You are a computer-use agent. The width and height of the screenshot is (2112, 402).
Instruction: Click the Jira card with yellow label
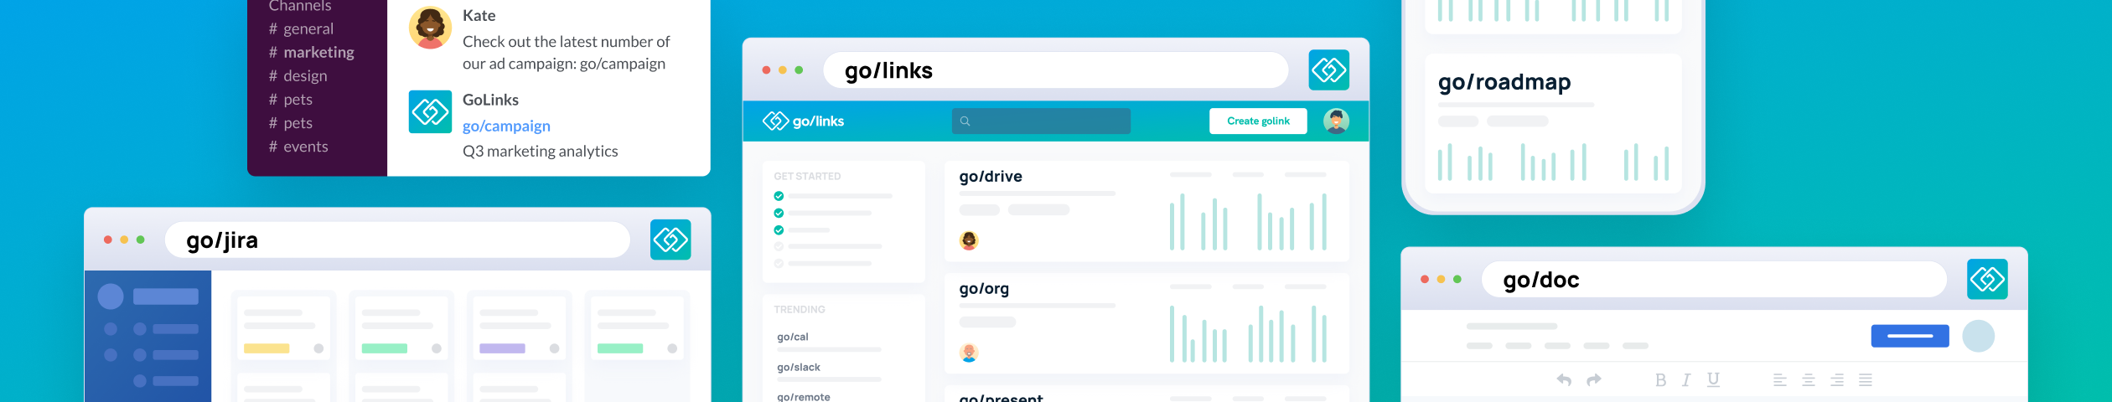point(283,329)
